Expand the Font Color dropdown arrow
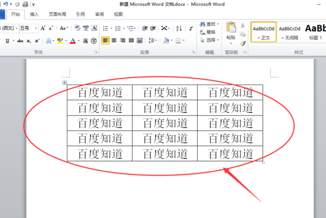The width and height of the screenshot is (326, 218). click(x=79, y=41)
